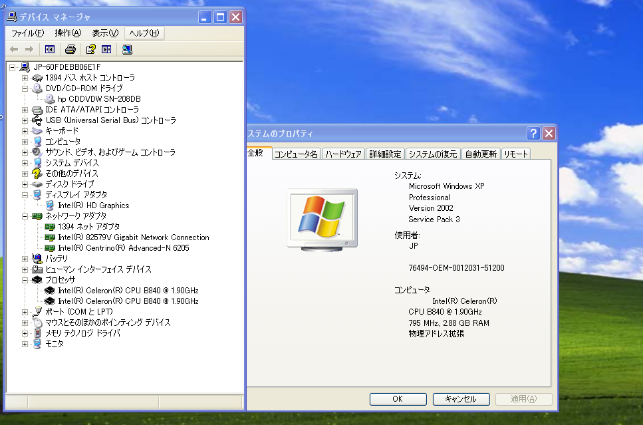Click the root computer icon JP-60FDEBB06E1F
The width and height of the screenshot is (643, 425).
click(x=25, y=67)
